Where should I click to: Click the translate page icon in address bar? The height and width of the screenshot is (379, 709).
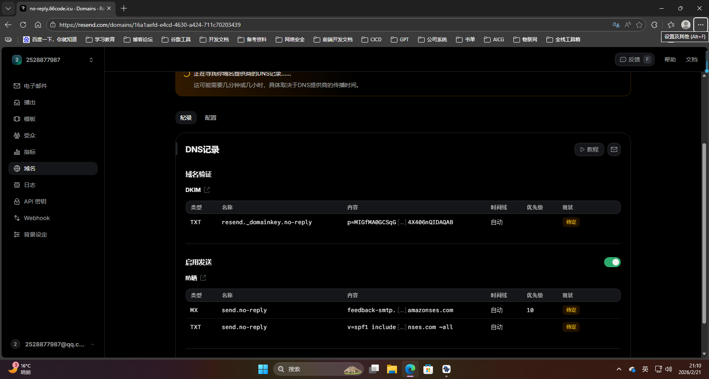(616, 25)
